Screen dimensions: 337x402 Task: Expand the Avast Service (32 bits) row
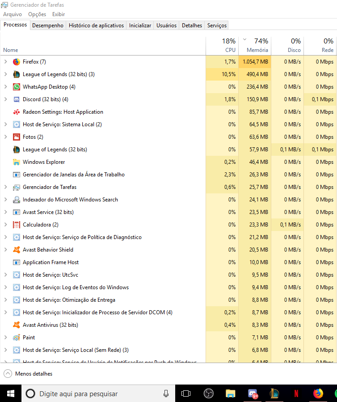pos(6,212)
